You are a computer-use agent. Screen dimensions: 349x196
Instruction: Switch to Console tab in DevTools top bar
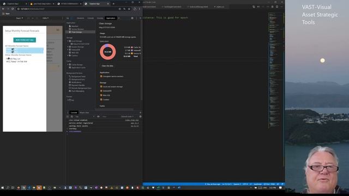pos(91,18)
